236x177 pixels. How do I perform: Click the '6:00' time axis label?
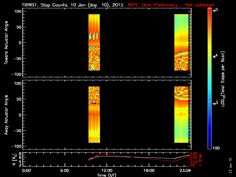point(65,171)
